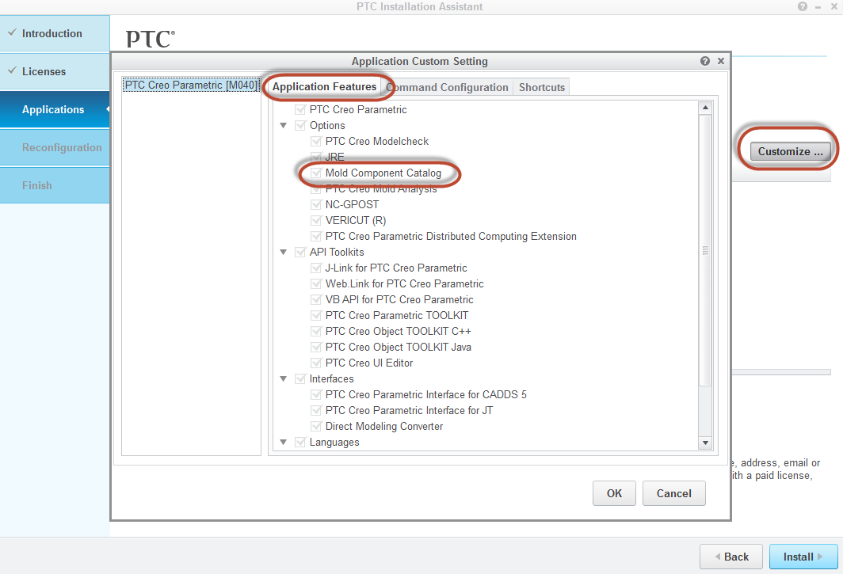Confirm settings with OK button

(x=614, y=493)
